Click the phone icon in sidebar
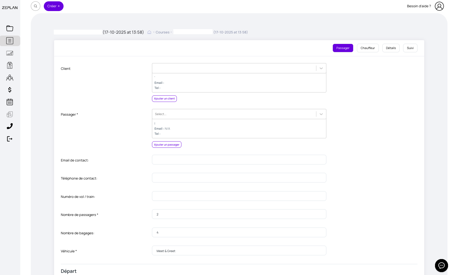This screenshot has width=451, height=275. click(x=10, y=126)
